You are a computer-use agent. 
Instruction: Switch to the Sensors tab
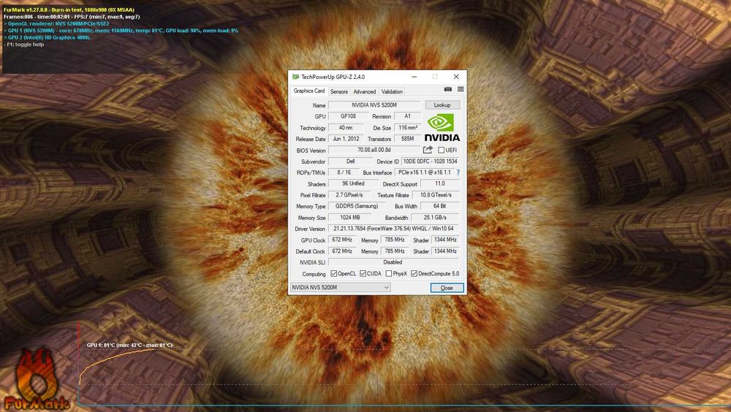click(x=339, y=92)
